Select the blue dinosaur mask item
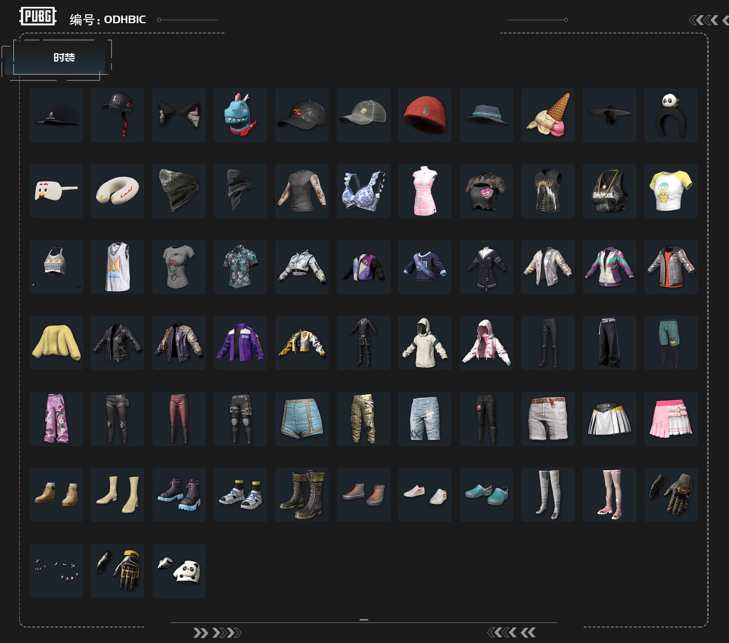Screen dimensions: 729x643 [240, 115]
